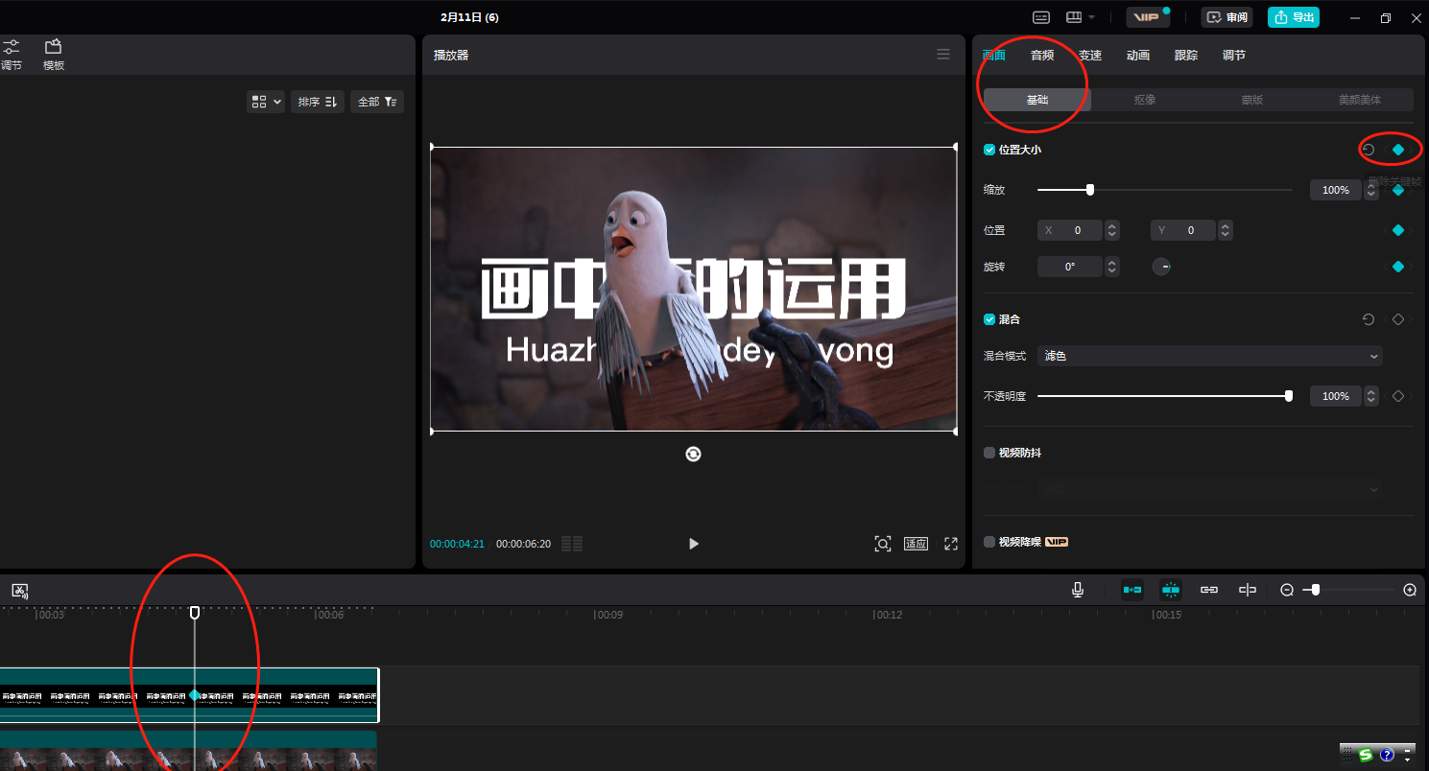The height and width of the screenshot is (771, 1429).
Task: Open the 调节 icon beside 模板
Action: [12, 55]
